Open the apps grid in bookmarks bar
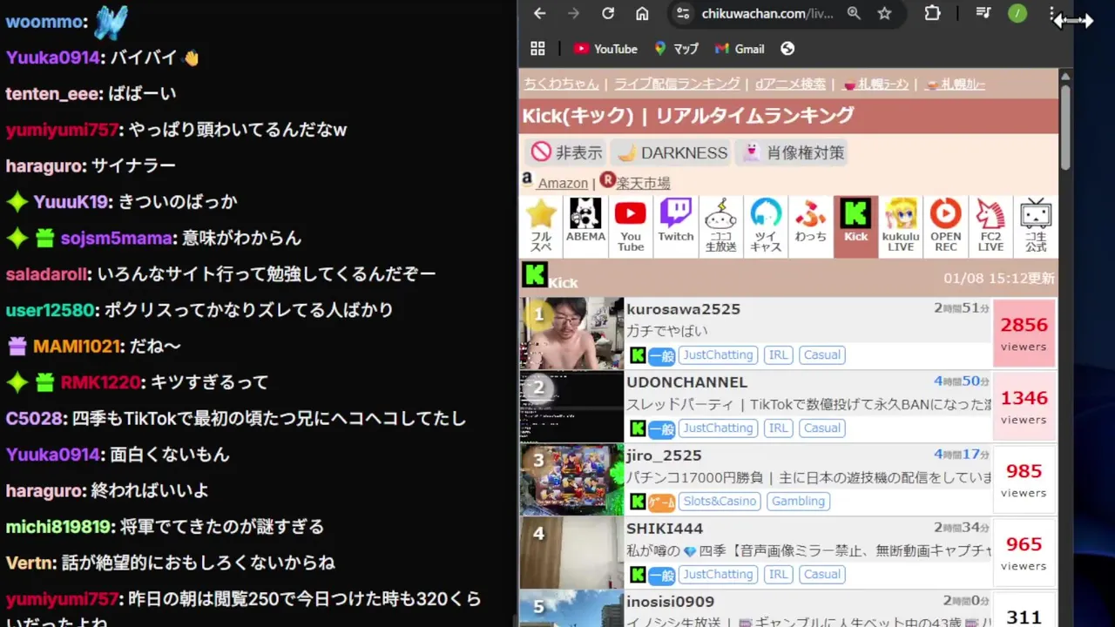Viewport: 1115px width, 627px height. coord(537,49)
